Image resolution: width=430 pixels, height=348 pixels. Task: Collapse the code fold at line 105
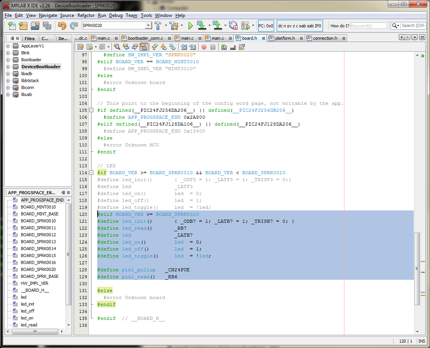pos(91,110)
